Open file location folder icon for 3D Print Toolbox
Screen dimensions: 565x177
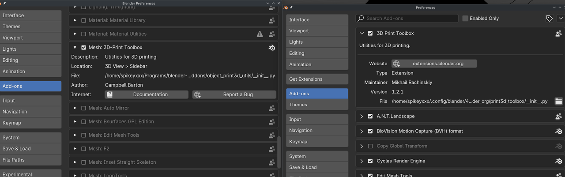tap(558, 102)
